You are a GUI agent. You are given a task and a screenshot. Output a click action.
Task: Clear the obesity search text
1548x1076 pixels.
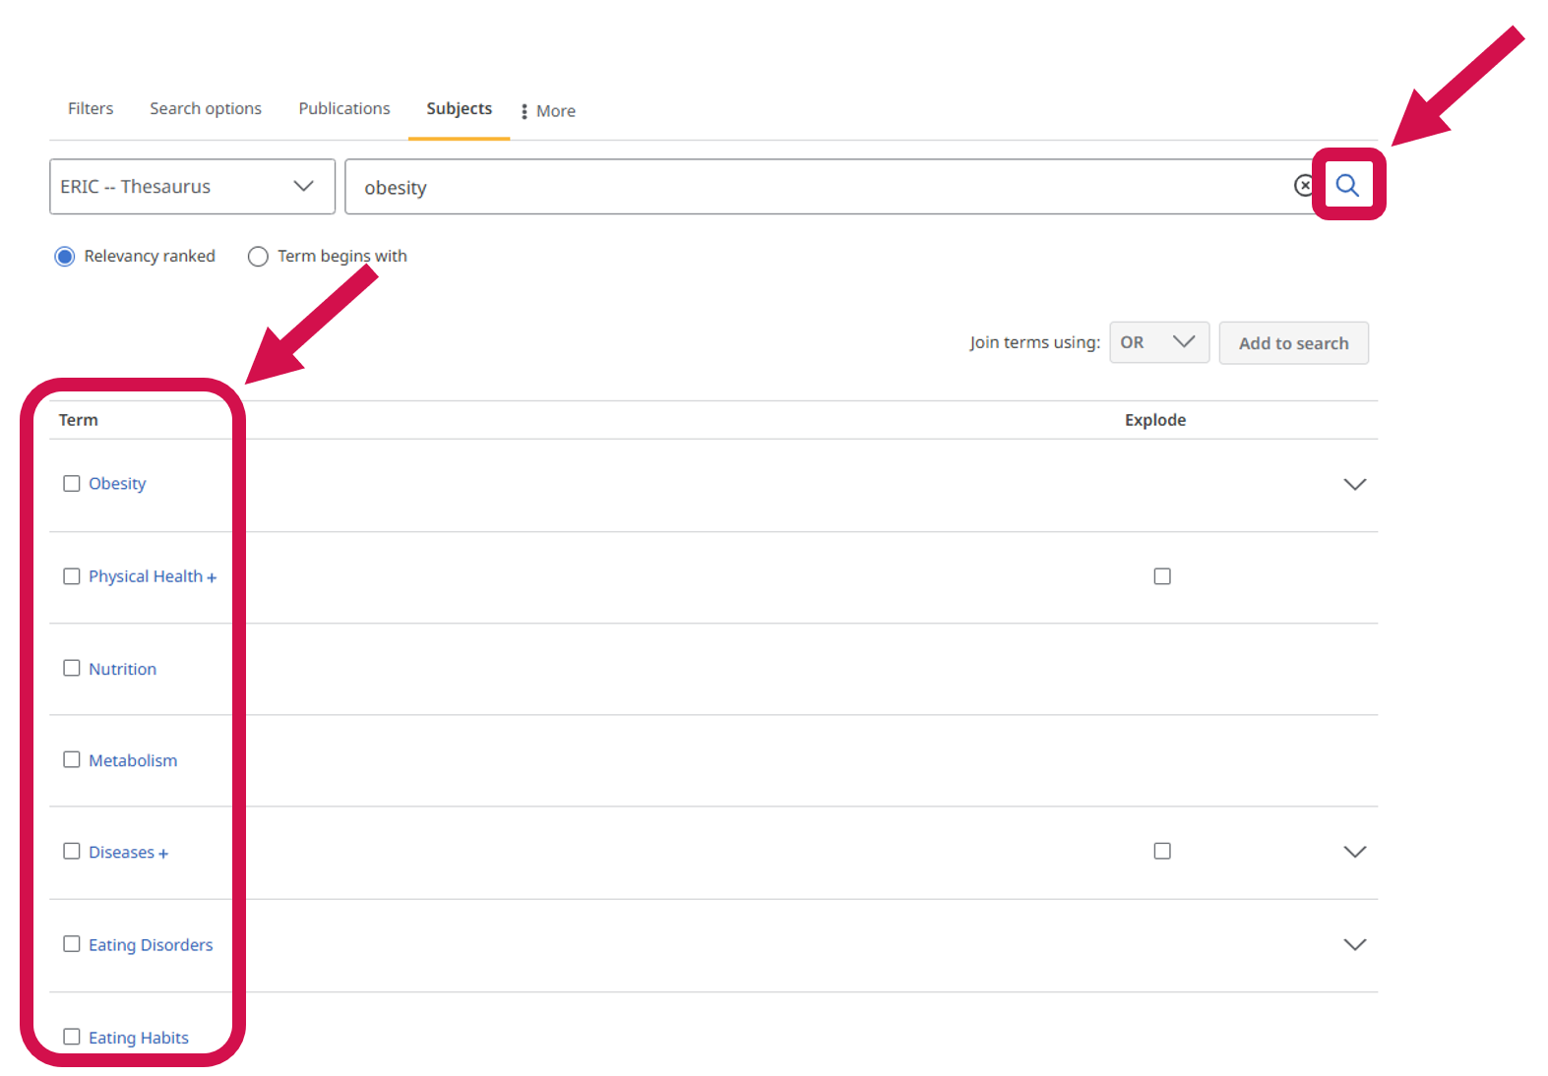pos(1304,186)
